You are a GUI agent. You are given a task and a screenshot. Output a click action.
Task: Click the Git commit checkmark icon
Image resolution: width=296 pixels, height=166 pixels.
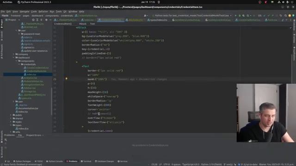(x=269, y=16)
